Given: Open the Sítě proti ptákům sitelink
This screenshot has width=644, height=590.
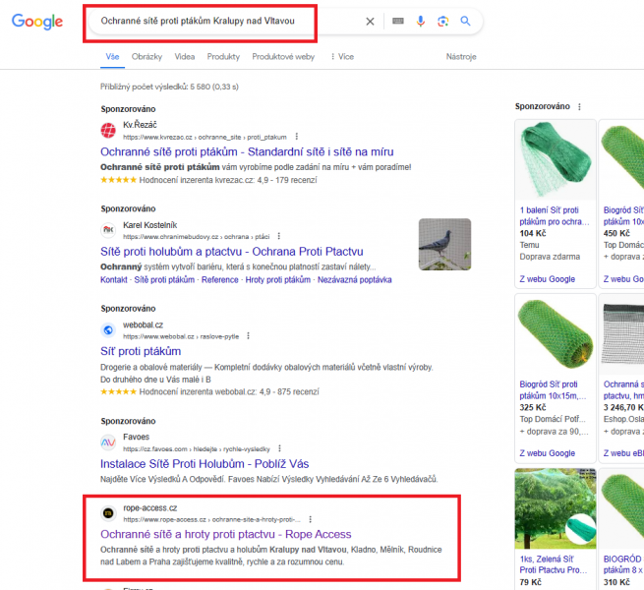Looking at the screenshot, I should [x=164, y=280].
